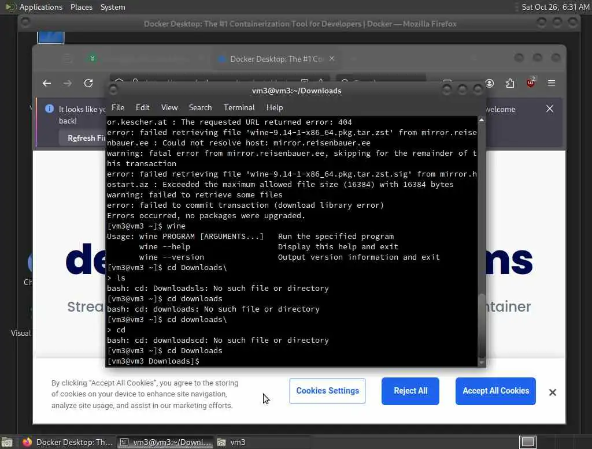This screenshot has height=449, width=592.
Task: Open terminal Edit menu
Action: [x=142, y=107]
